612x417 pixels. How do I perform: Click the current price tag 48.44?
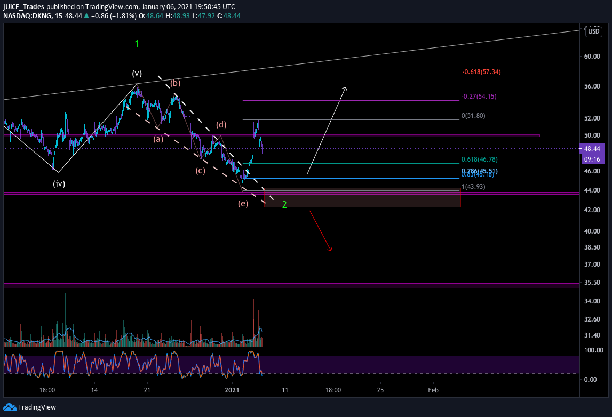click(592, 149)
